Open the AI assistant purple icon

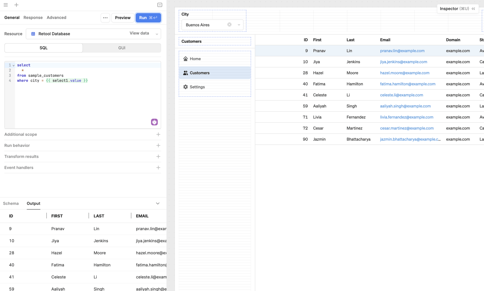pos(154,122)
